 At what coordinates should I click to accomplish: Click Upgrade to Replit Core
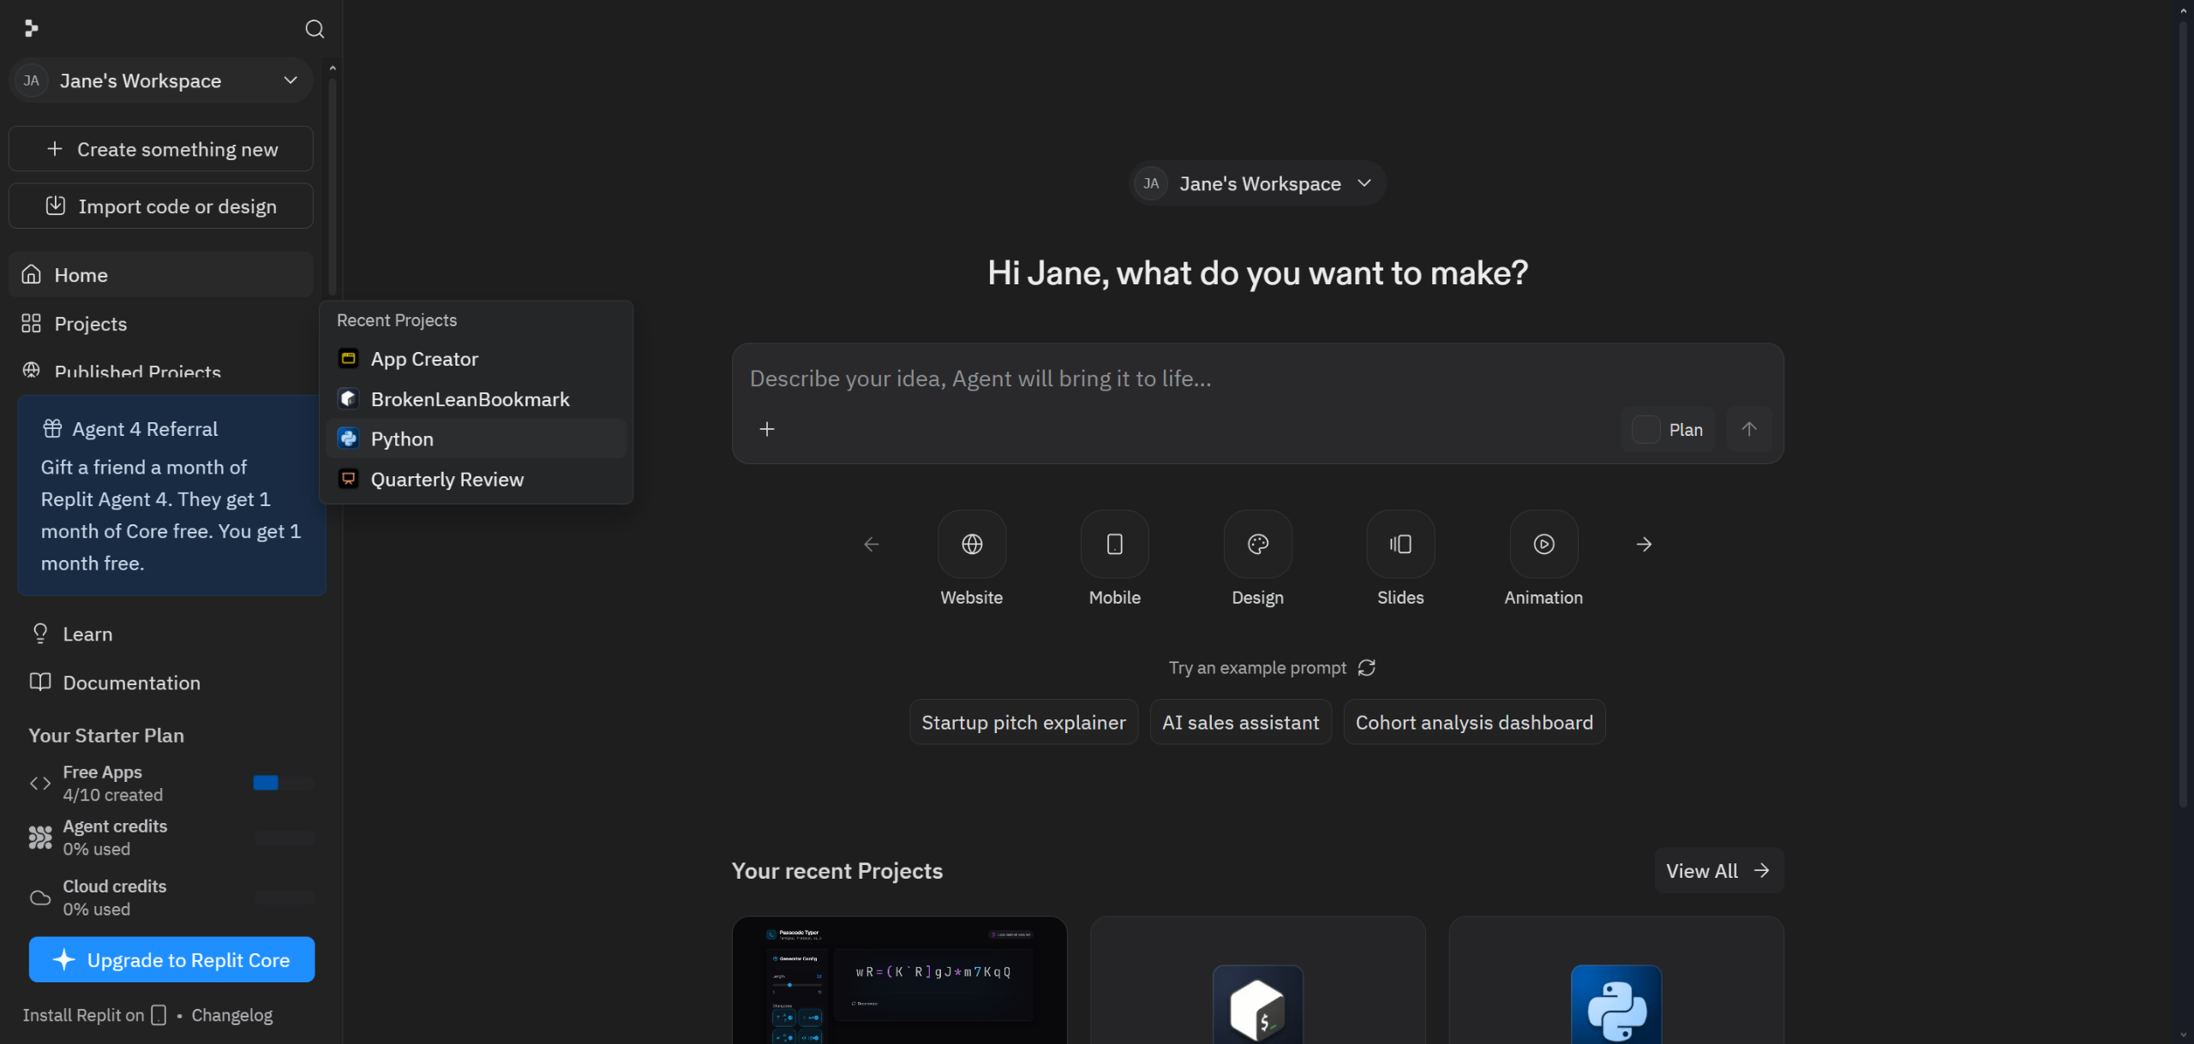click(171, 960)
